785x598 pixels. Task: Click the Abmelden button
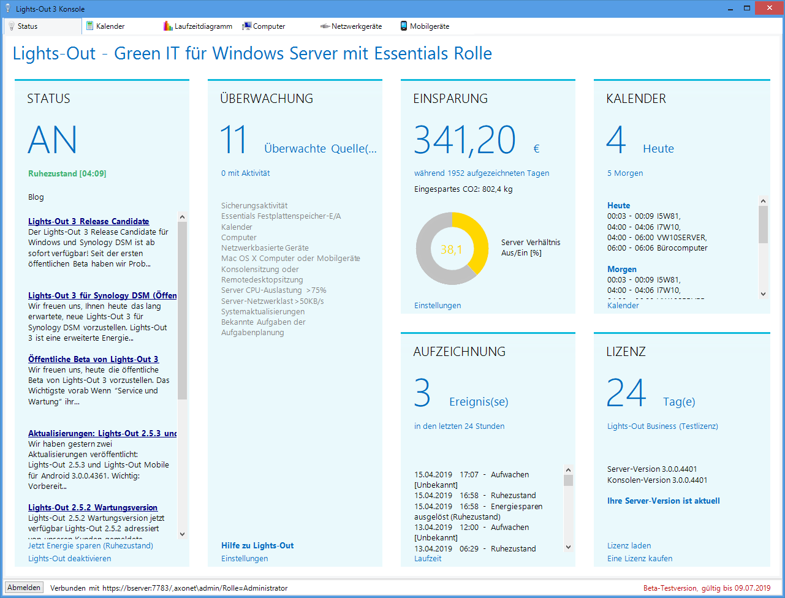[25, 588]
